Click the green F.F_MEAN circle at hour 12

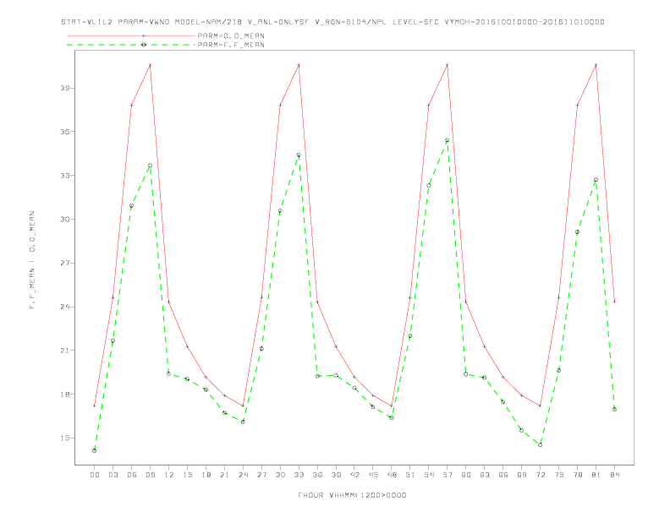[x=169, y=373]
